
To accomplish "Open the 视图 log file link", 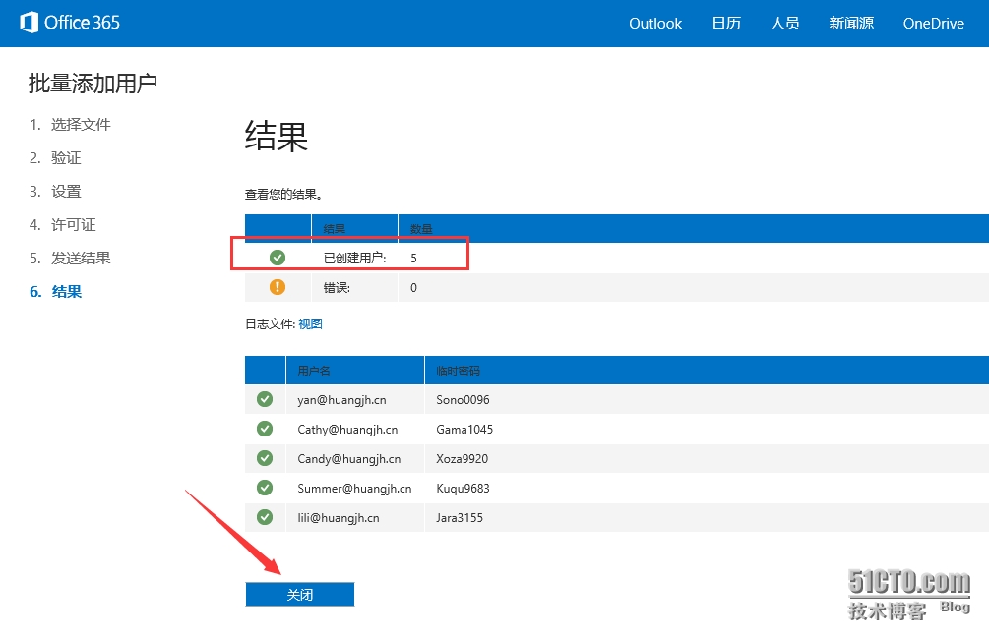I will coord(310,323).
